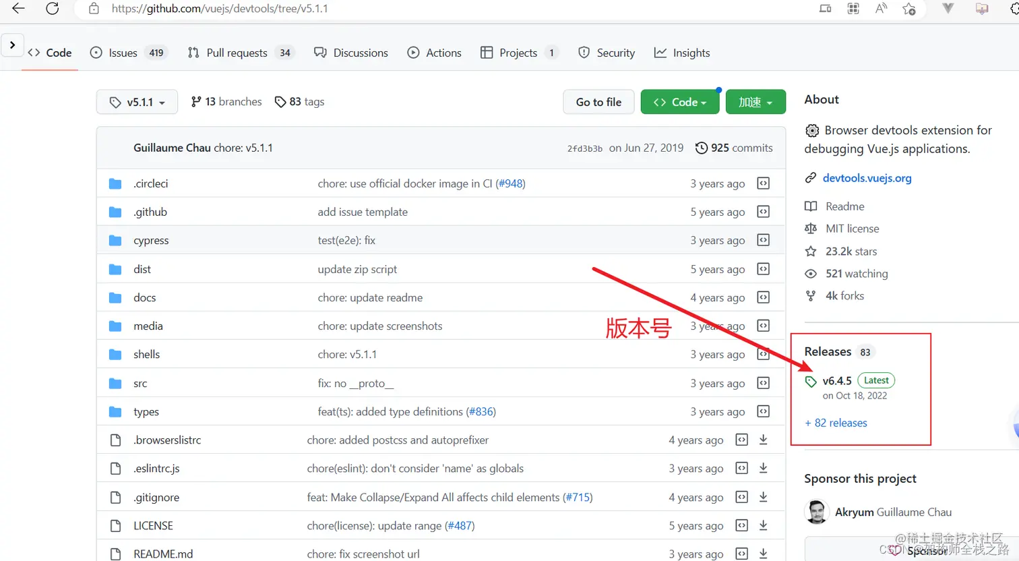Click the code view icon for .github row
The width and height of the screenshot is (1019, 561).
pyautogui.click(x=763, y=212)
